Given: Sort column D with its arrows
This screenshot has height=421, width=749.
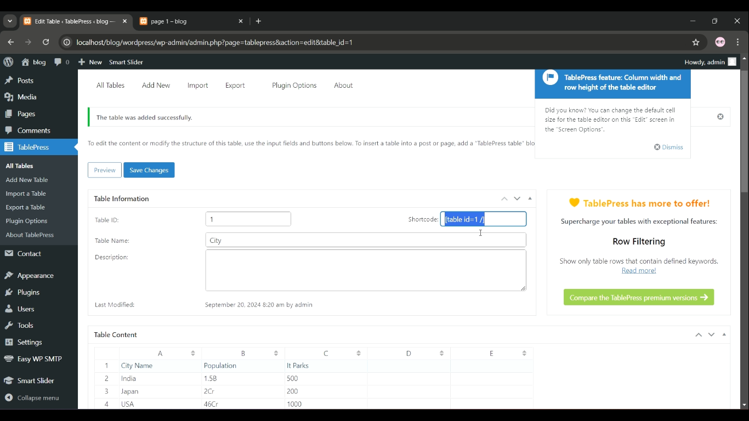Looking at the screenshot, I should click(x=441, y=354).
